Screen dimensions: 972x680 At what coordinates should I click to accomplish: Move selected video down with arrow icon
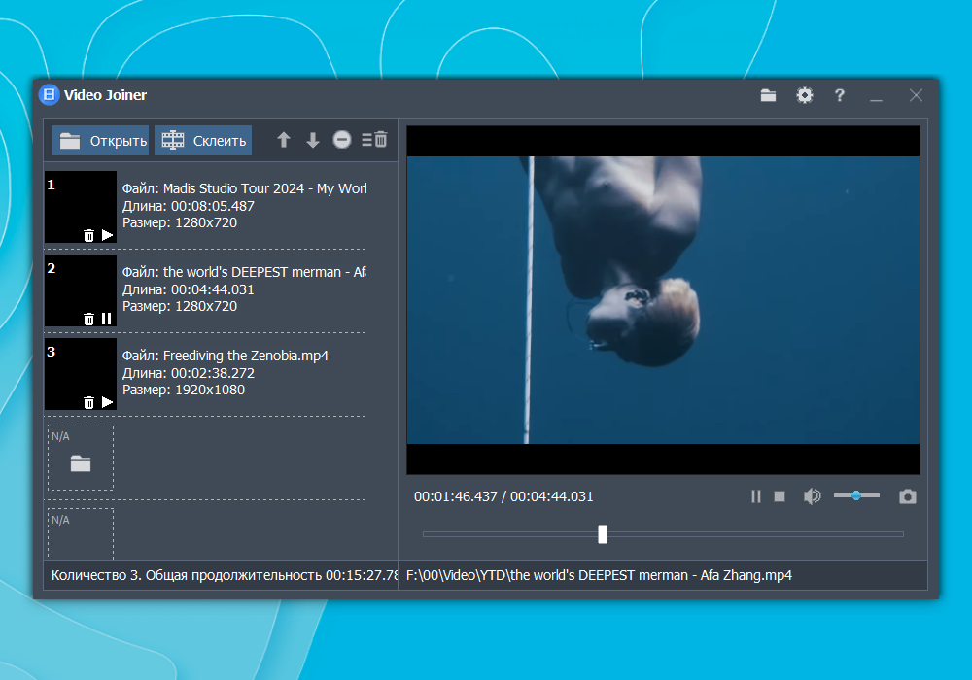pyautogui.click(x=312, y=140)
